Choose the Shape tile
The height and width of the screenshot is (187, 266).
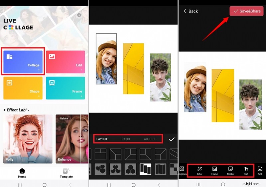pyautogui.click(x=23, y=88)
